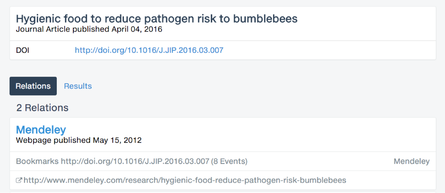445x193 pixels.
Task: Click the "Journal Article" type text
Action: point(43,29)
